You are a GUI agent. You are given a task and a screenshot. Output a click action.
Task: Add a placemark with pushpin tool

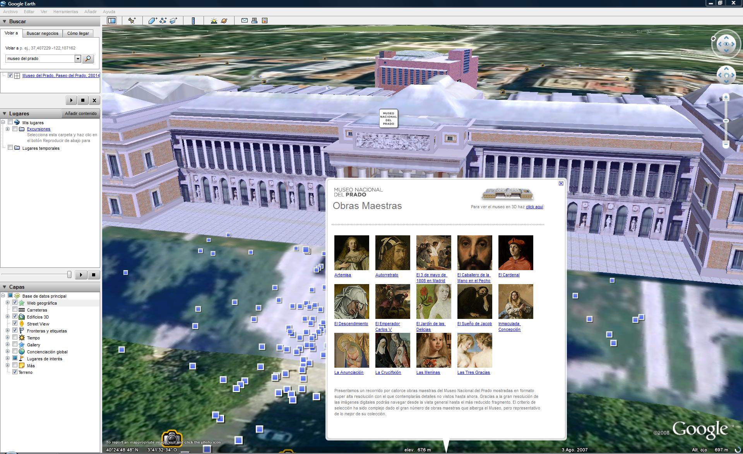click(132, 21)
